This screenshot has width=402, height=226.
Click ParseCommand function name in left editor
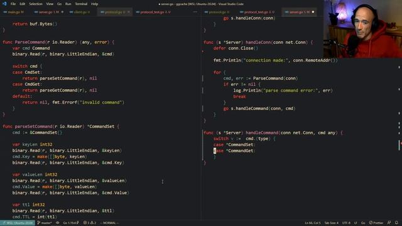(x=30, y=42)
